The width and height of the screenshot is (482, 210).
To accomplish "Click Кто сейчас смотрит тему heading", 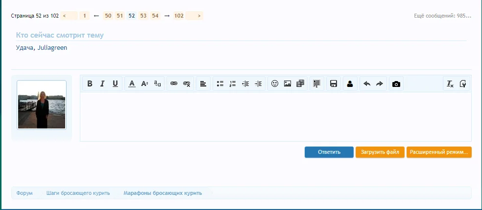I will coord(60,35).
